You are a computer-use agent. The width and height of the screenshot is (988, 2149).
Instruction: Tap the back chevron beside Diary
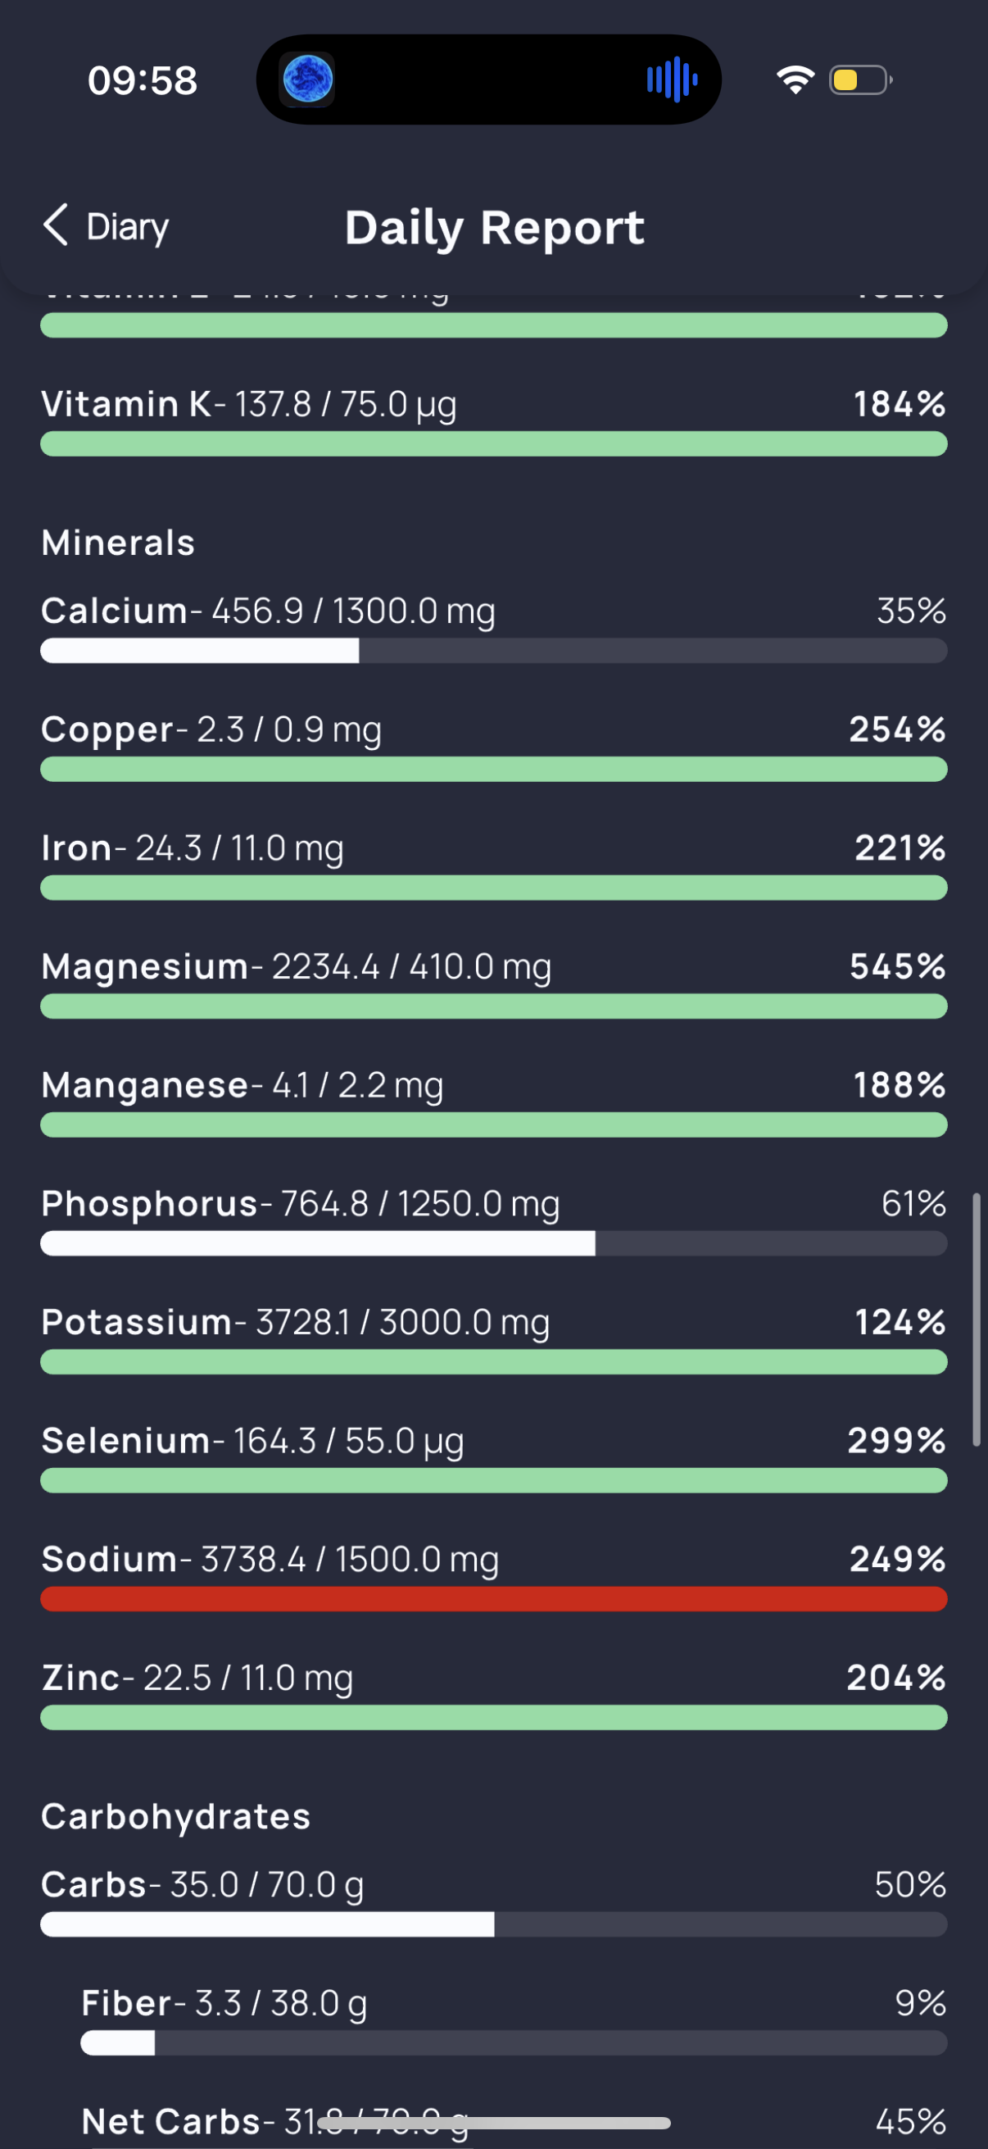55,225
